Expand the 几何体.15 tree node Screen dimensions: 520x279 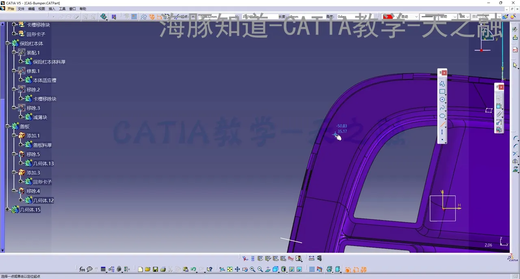(x=7, y=210)
